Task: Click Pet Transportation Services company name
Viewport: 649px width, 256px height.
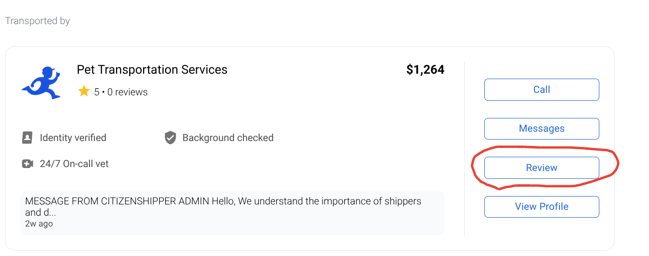Action: (152, 70)
